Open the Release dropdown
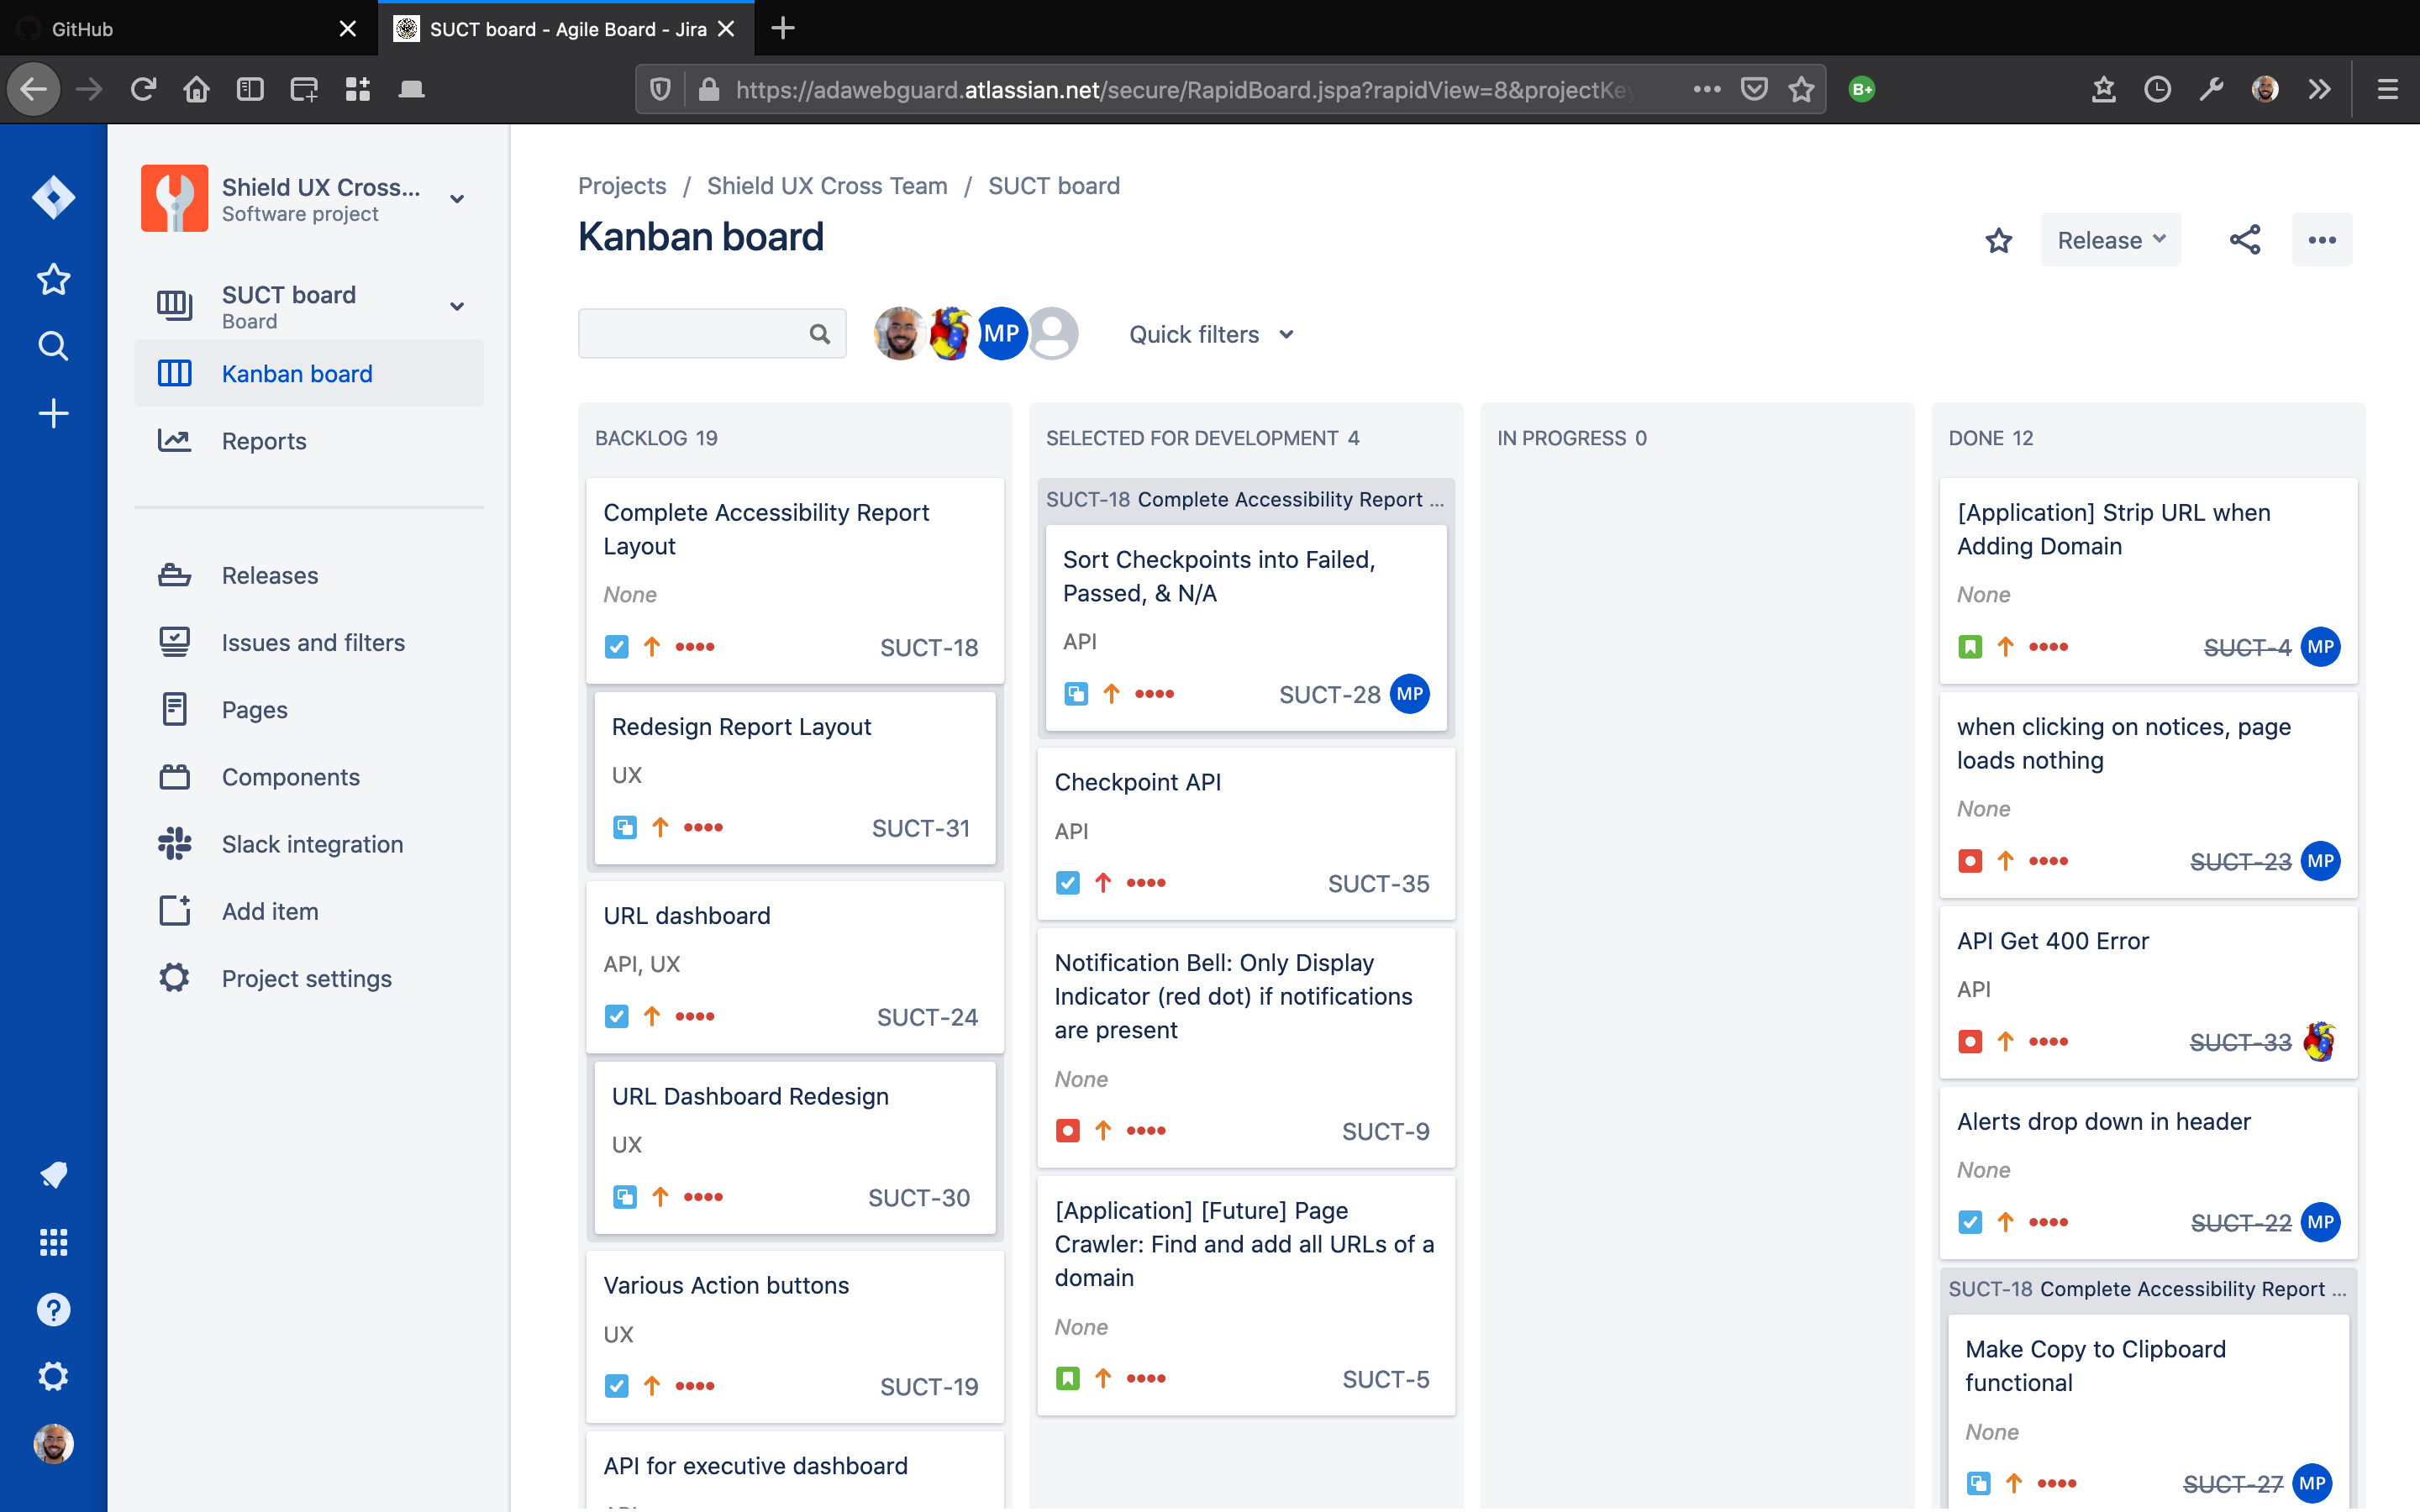Screen dimensions: 2420x1512 (2110, 240)
